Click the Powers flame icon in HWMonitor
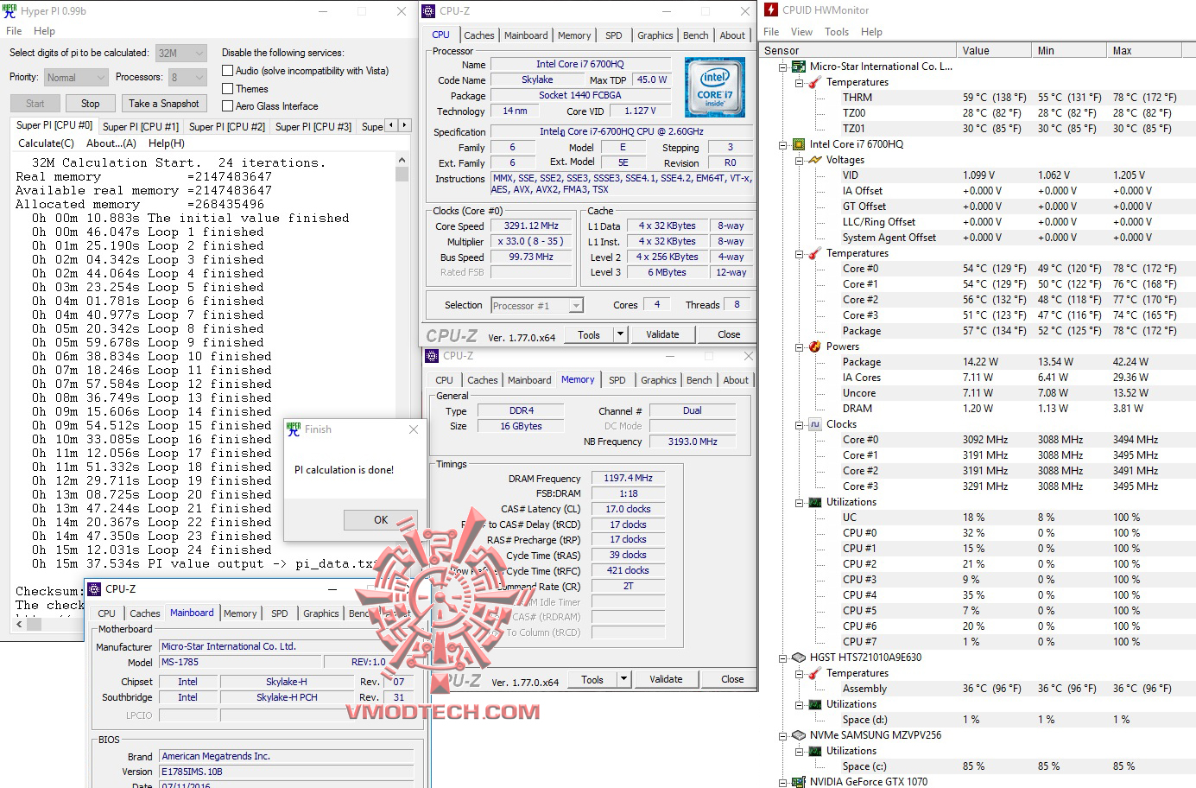1196x788 pixels. tap(814, 346)
